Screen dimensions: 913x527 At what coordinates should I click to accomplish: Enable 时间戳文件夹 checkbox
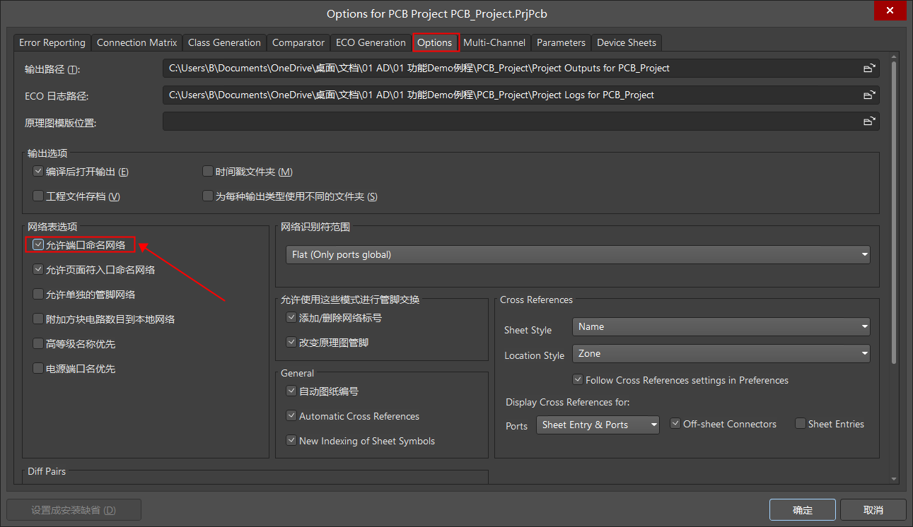click(x=208, y=172)
